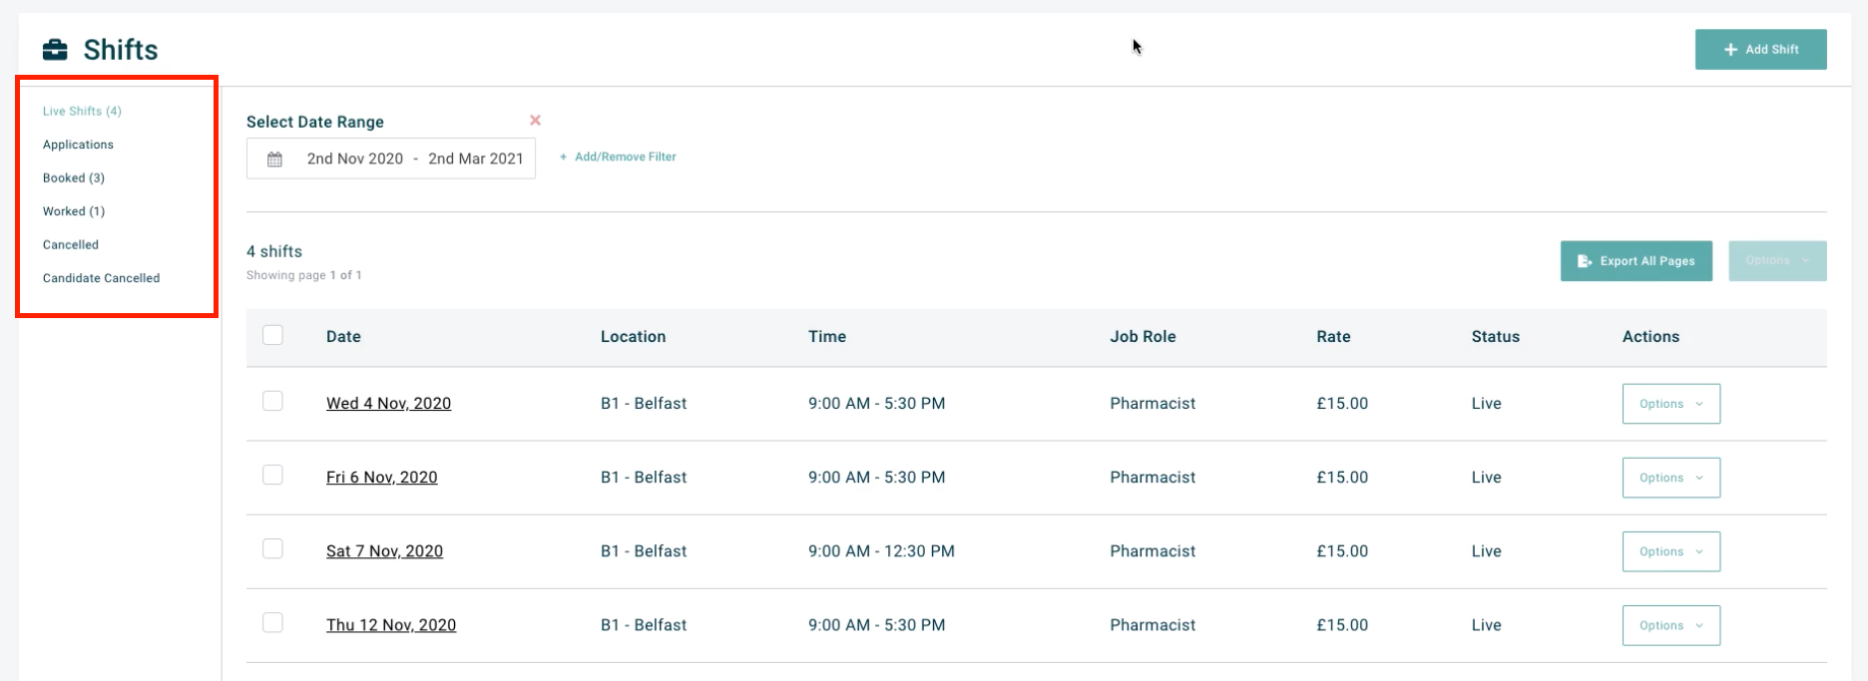The height and width of the screenshot is (681, 1868).
Task: Click the calendar icon in date range
Action: tap(274, 160)
